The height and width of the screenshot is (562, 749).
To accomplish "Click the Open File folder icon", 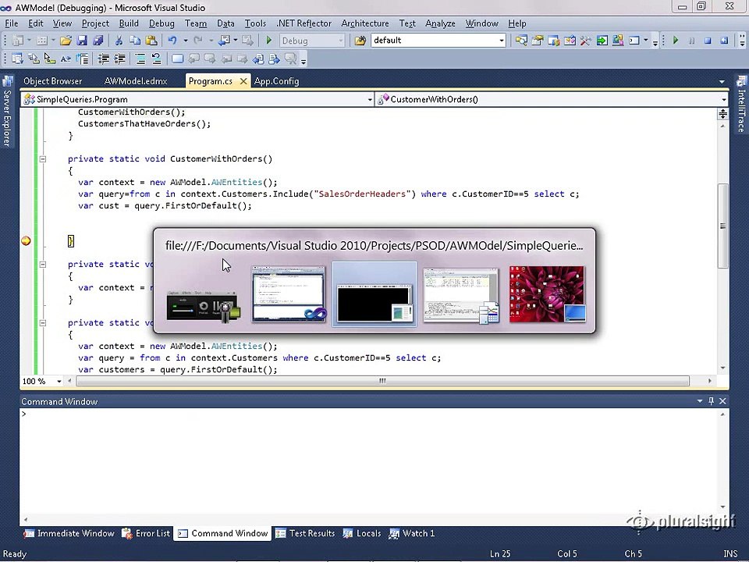I will coord(66,41).
